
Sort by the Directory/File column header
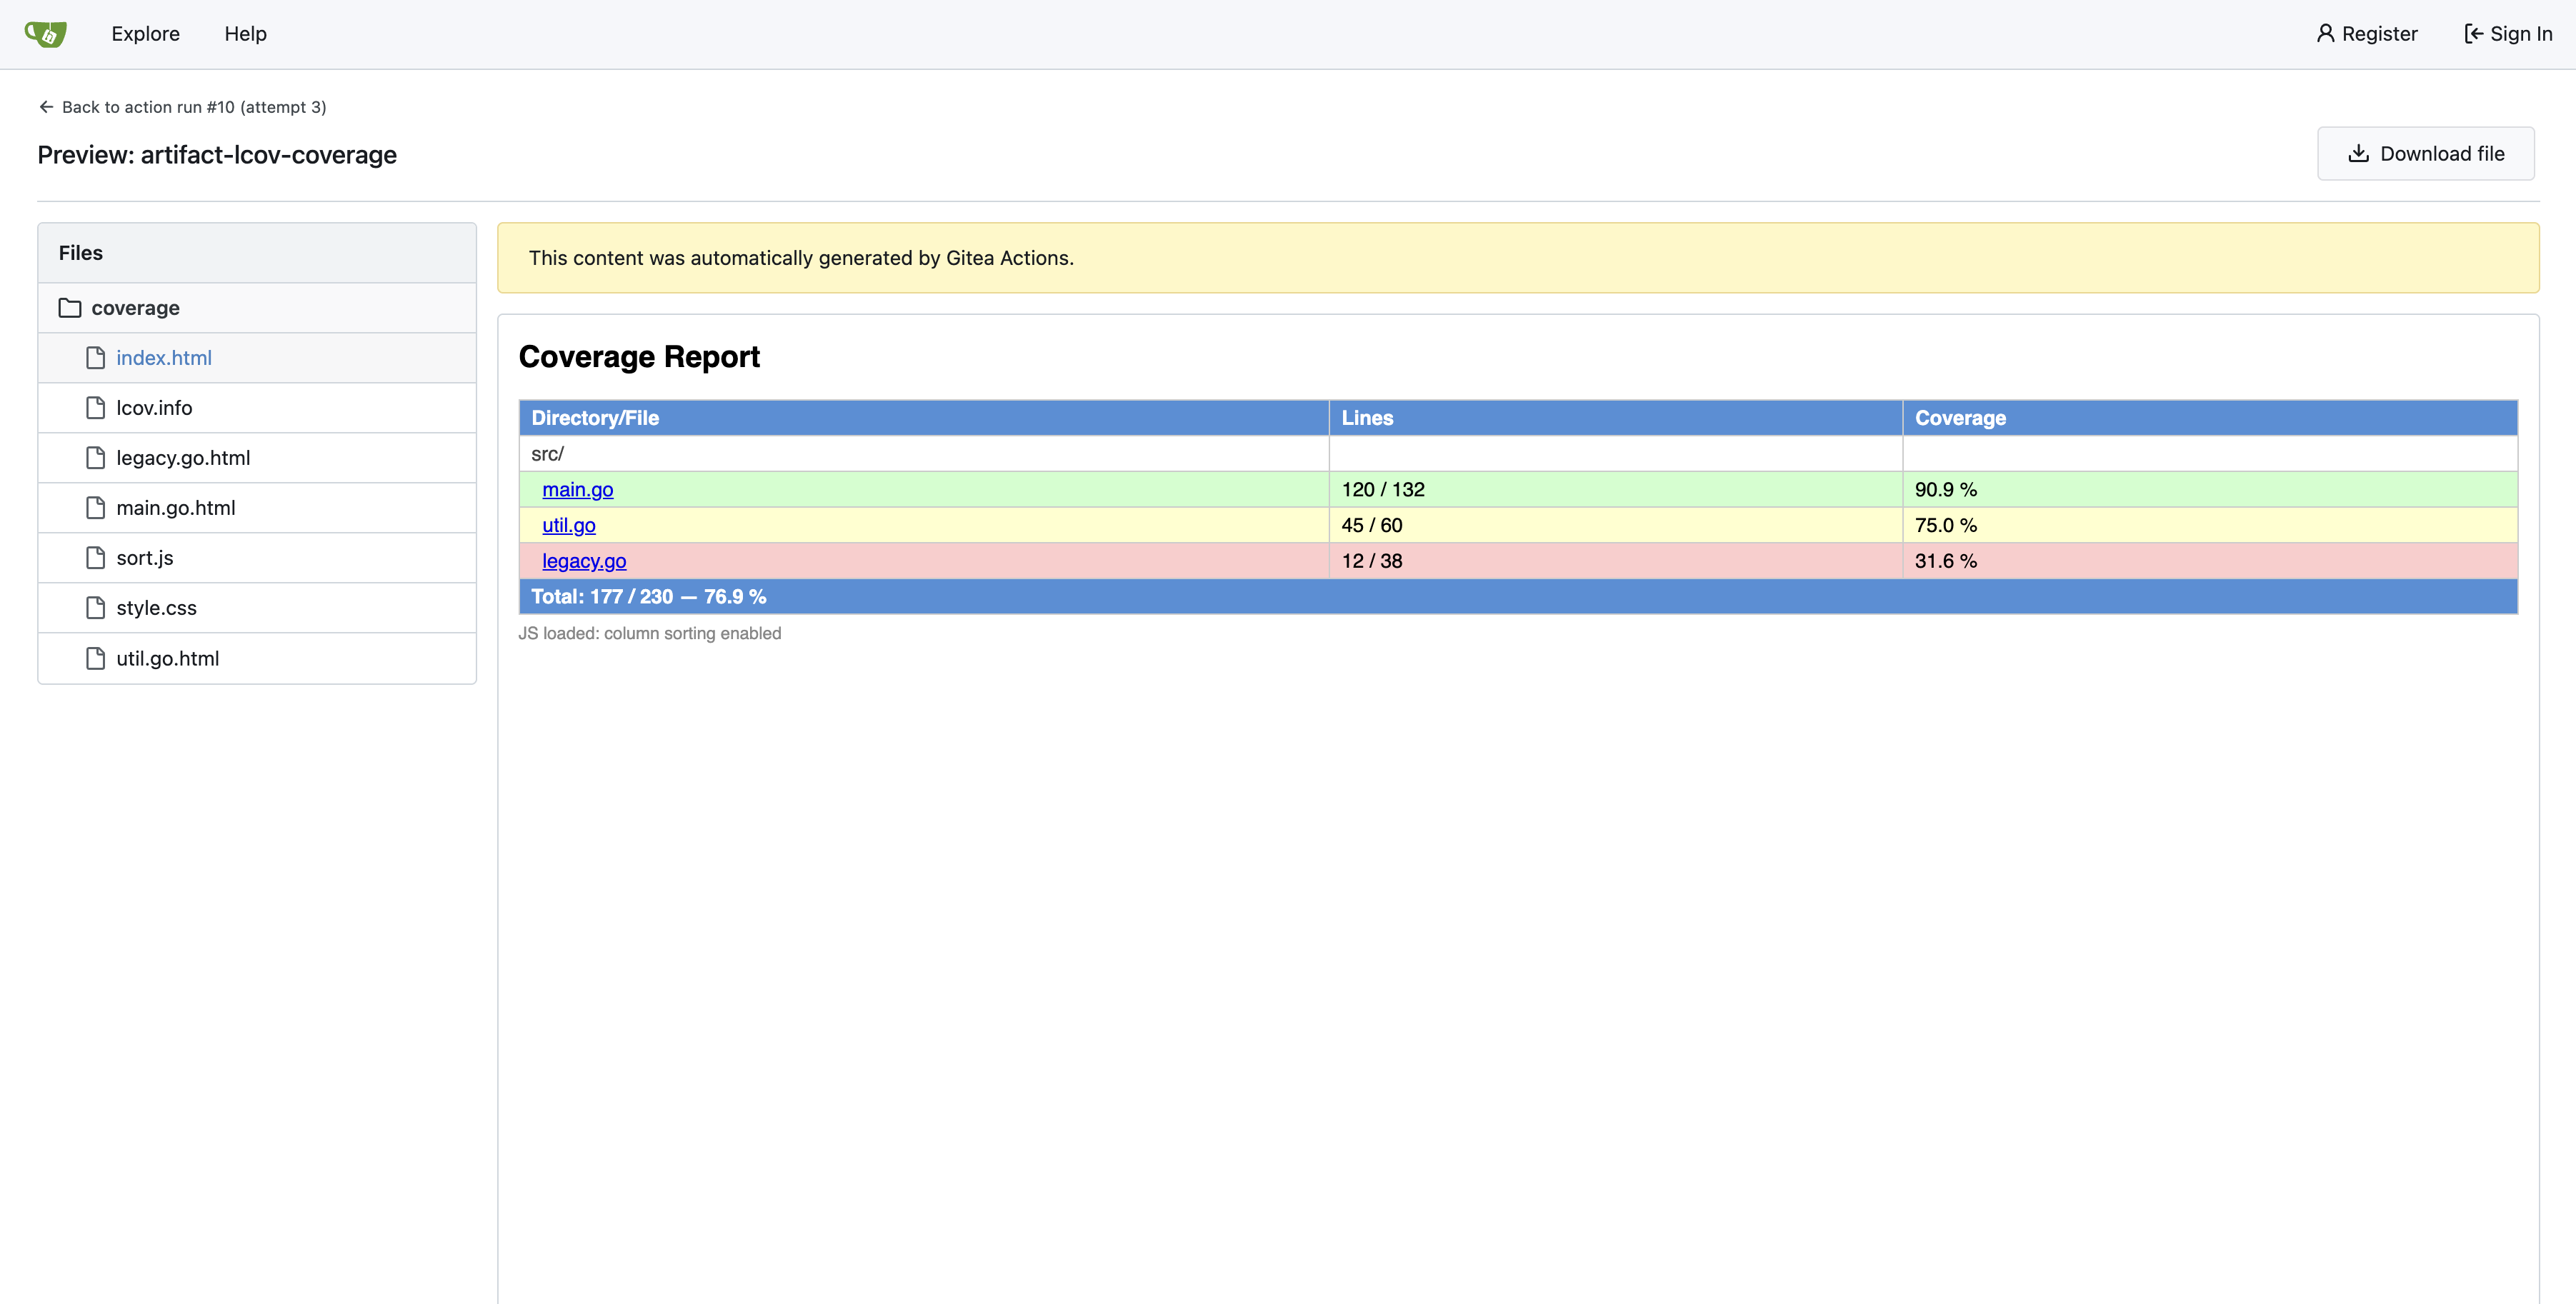924,418
